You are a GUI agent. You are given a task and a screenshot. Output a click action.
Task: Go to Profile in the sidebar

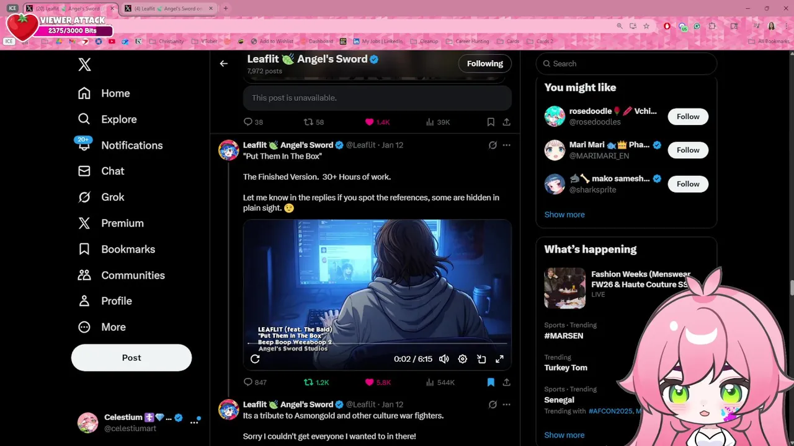point(104,301)
